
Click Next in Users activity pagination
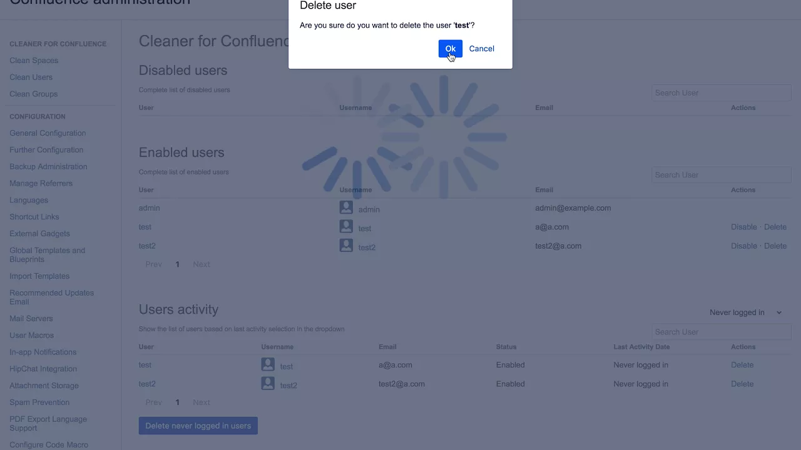[x=202, y=402]
